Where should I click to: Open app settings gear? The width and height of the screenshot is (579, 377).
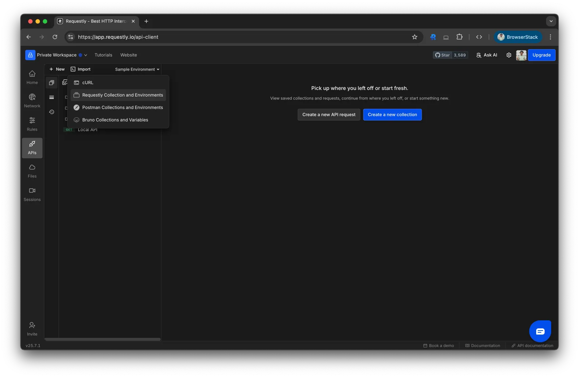tap(509, 55)
